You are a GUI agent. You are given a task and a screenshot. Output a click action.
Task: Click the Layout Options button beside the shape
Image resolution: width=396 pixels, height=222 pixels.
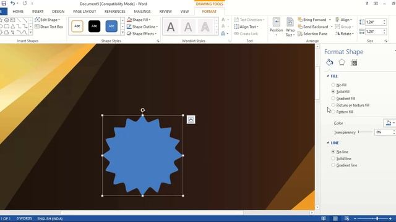[x=191, y=120]
